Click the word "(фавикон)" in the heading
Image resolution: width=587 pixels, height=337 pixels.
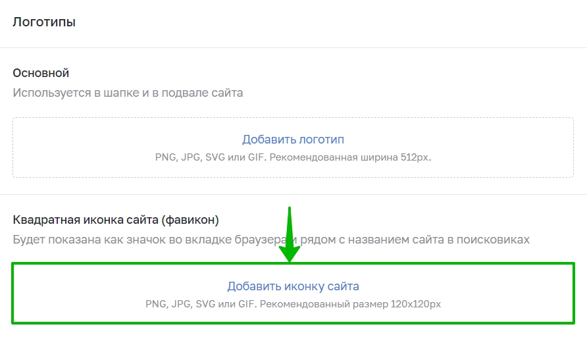point(190,220)
